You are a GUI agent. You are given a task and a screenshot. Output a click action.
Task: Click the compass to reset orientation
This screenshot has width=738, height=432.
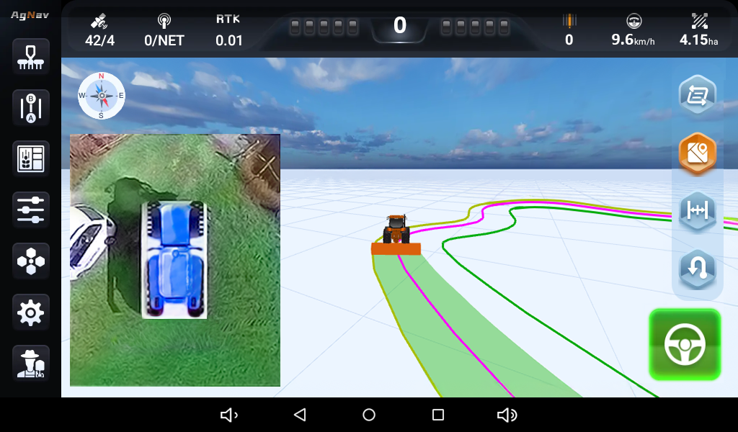tap(101, 96)
